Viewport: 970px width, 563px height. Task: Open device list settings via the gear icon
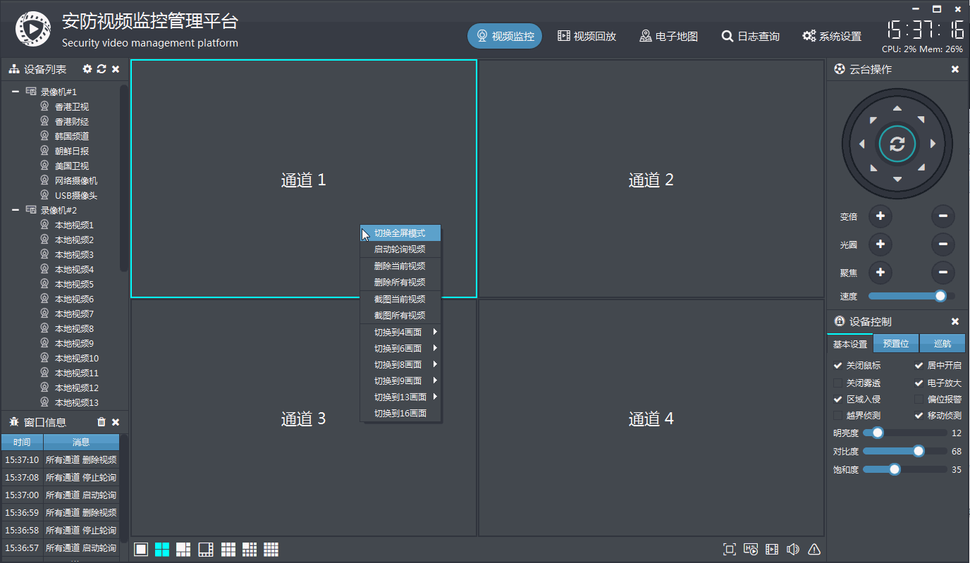pyautogui.click(x=86, y=69)
